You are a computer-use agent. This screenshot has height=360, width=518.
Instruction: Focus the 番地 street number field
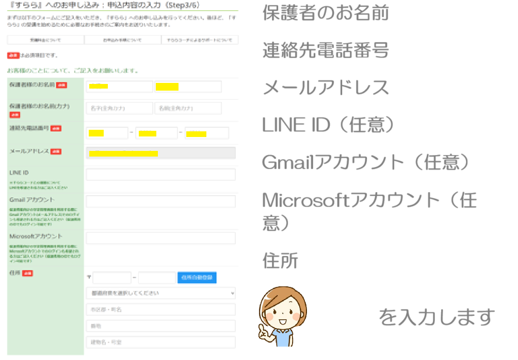(x=160, y=326)
